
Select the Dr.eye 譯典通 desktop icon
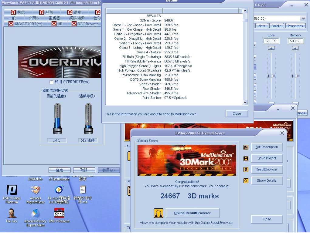click(x=59, y=194)
